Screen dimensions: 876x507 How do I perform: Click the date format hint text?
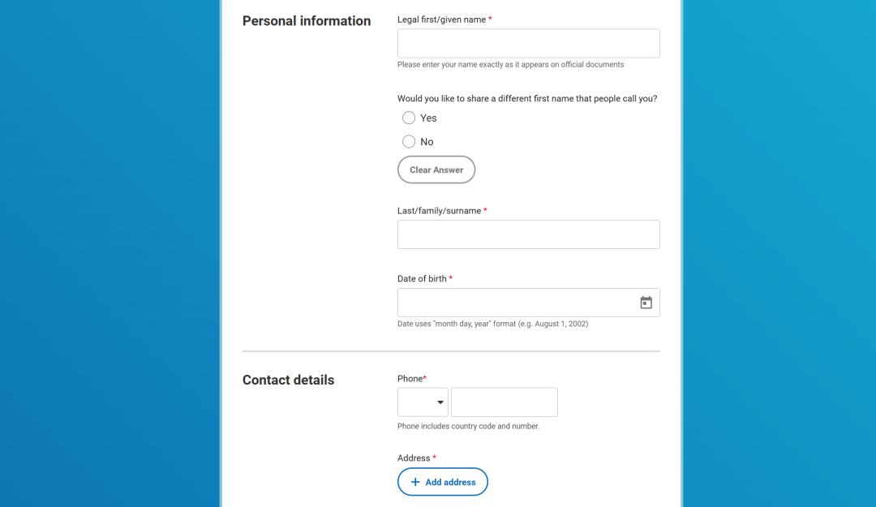pos(493,324)
